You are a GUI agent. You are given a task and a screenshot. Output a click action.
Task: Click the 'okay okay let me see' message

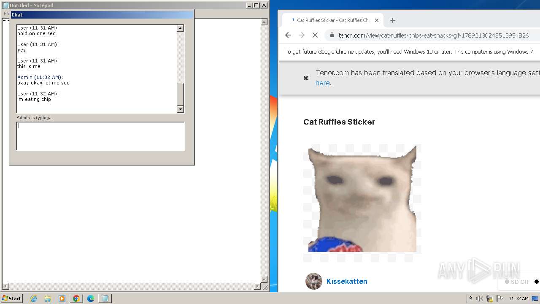click(43, 83)
